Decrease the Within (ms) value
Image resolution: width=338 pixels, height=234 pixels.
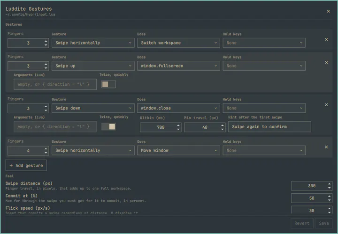(178, 129)
